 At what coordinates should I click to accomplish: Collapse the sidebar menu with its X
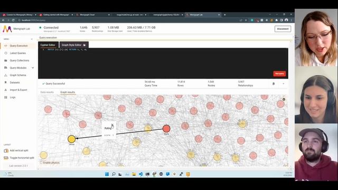[32, 39]
